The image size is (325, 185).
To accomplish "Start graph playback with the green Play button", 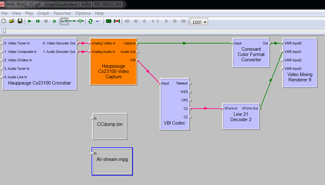I will [30, 21].
